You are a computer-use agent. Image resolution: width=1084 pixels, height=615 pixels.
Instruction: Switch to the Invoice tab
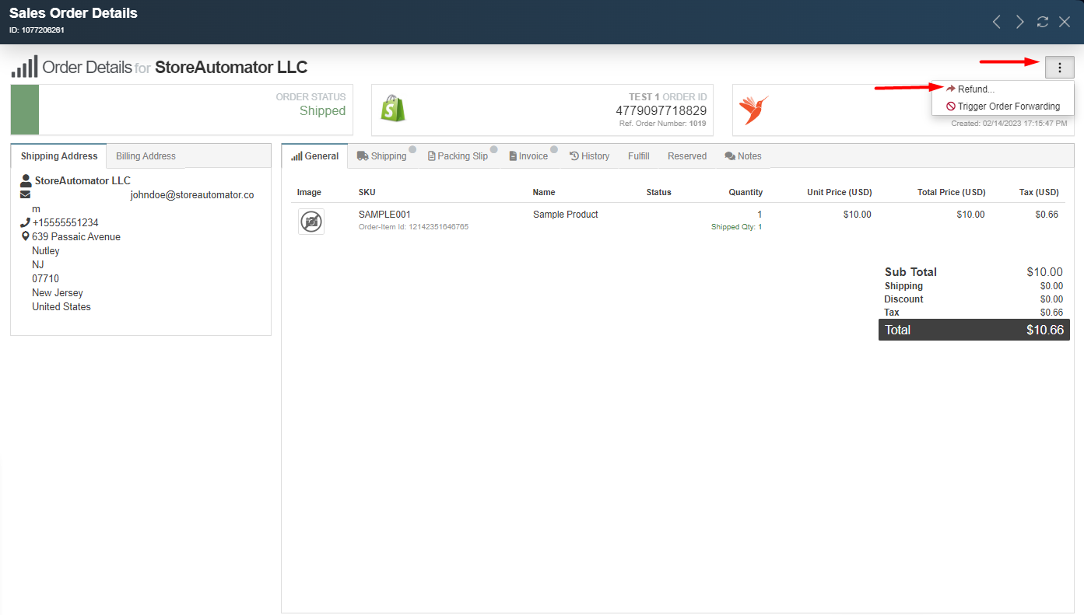pyautogui.click(x=528, y=156)
